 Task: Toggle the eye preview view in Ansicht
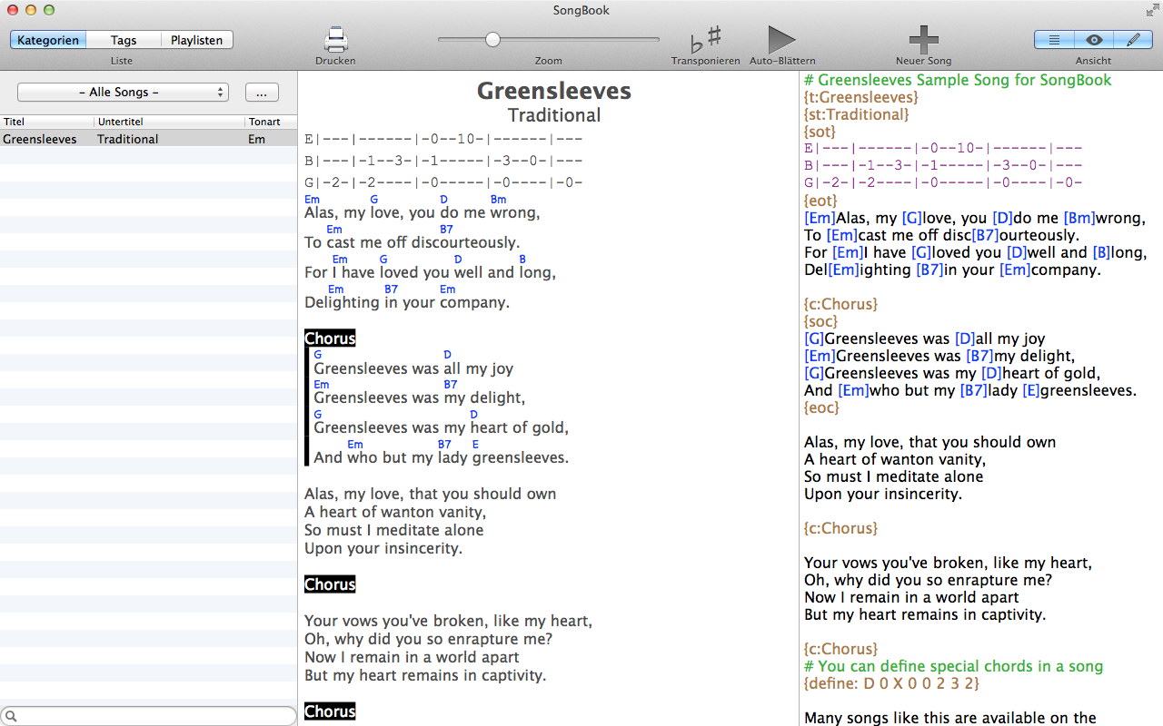tap(1094, 40)
